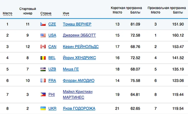Sort table by Страна column header

pyautogui.click(x=46, y=13)
